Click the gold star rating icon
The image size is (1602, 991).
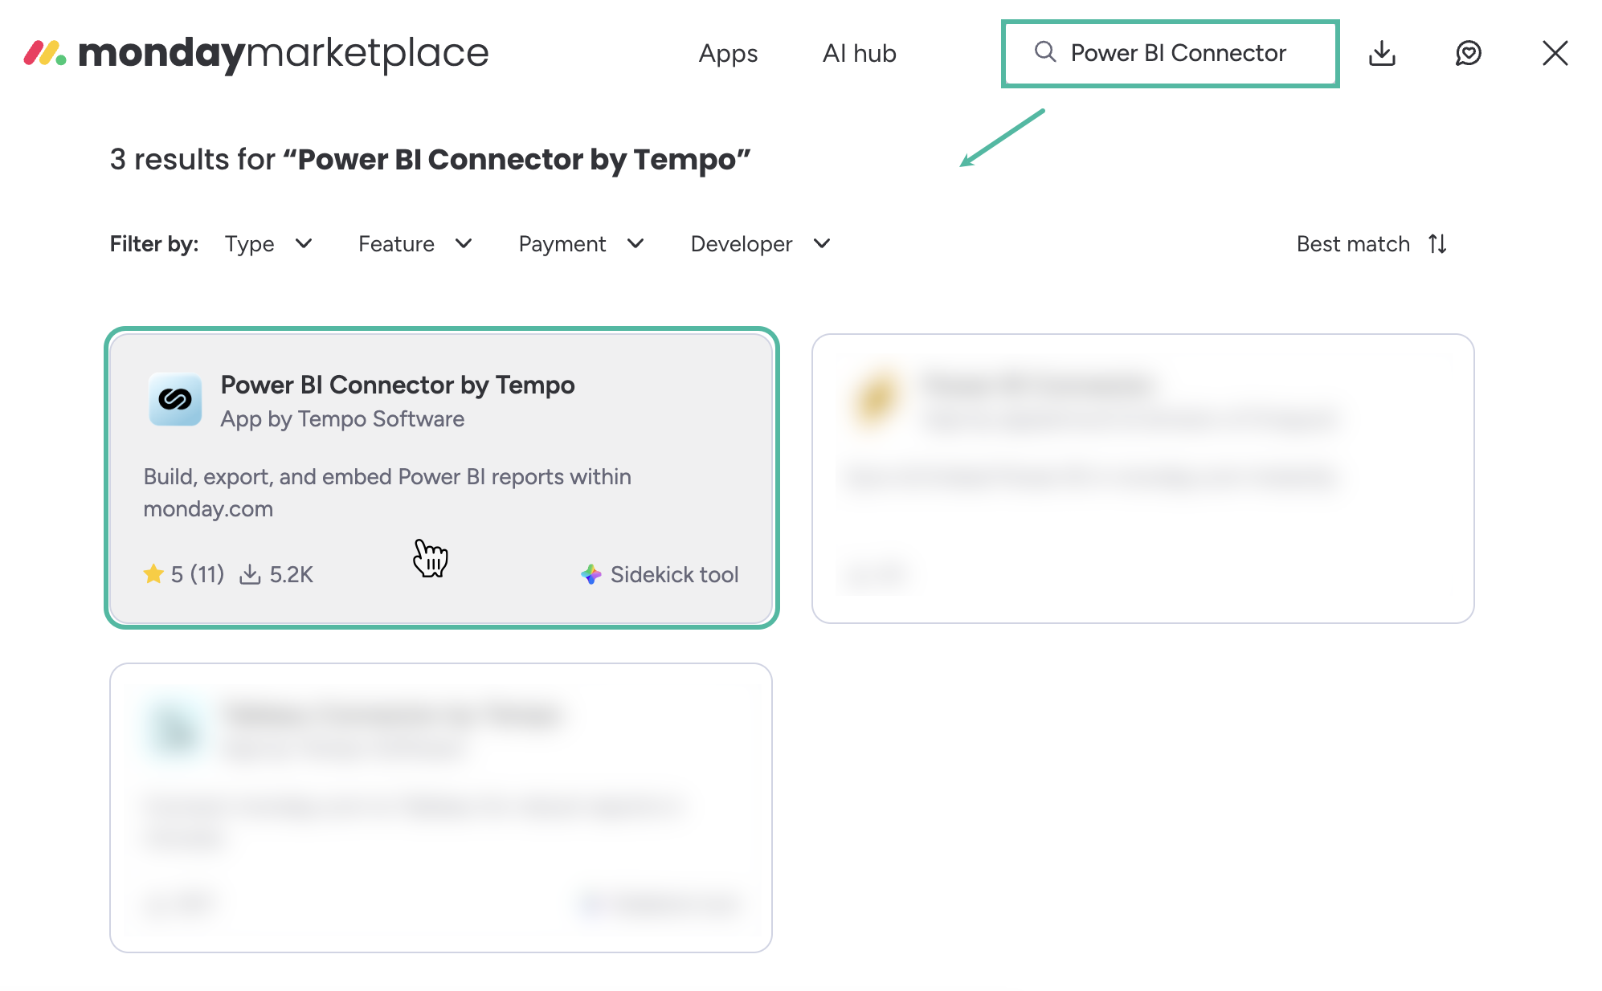pos(153,574)
